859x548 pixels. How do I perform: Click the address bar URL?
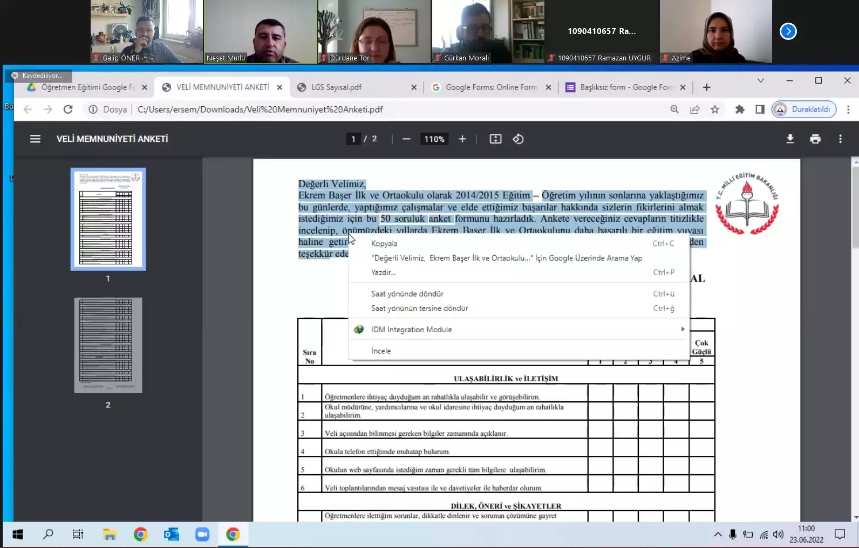tap(260, 109)
